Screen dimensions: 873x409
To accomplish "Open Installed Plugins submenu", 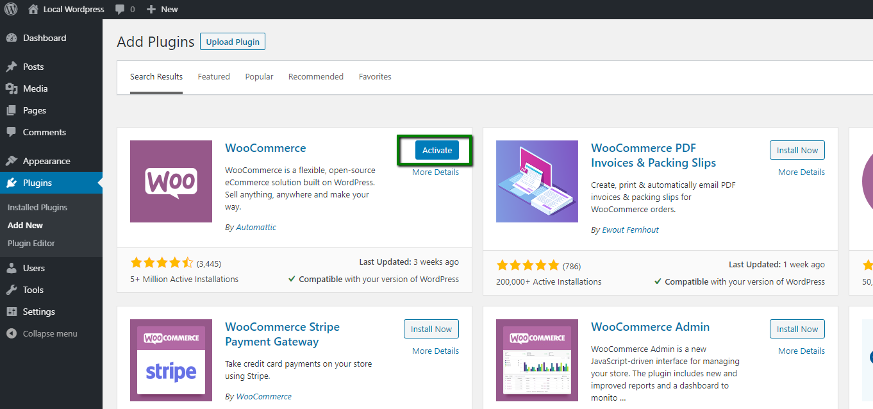I will coord(37,207).
